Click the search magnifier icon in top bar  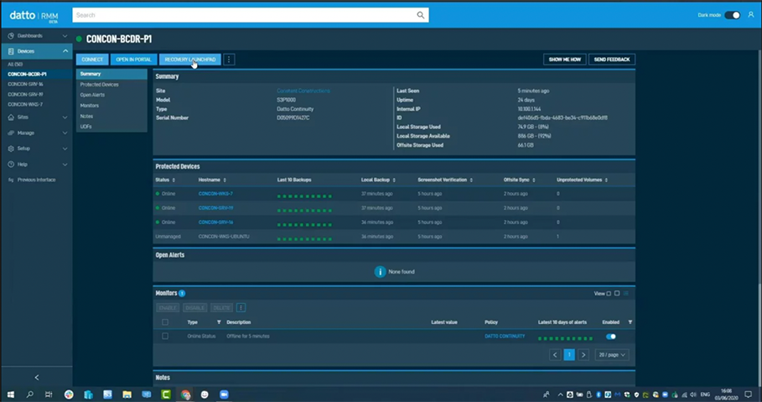(x=420, y=15)
